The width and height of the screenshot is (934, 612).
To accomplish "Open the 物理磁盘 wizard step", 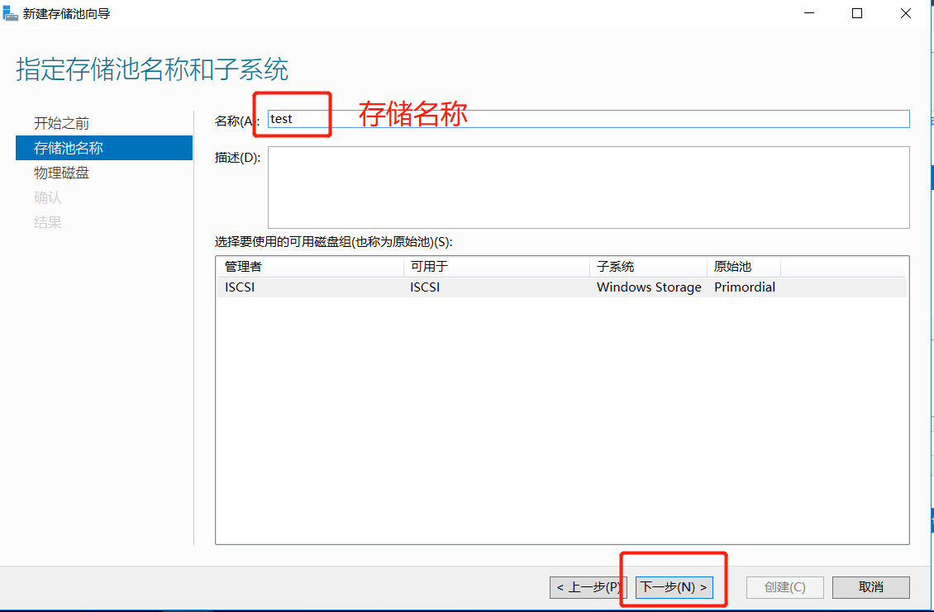I will point(61,173).
